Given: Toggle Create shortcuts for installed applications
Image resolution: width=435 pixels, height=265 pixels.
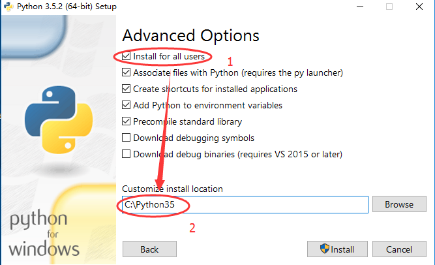Looking at the screenshot, I should [127, 89].
